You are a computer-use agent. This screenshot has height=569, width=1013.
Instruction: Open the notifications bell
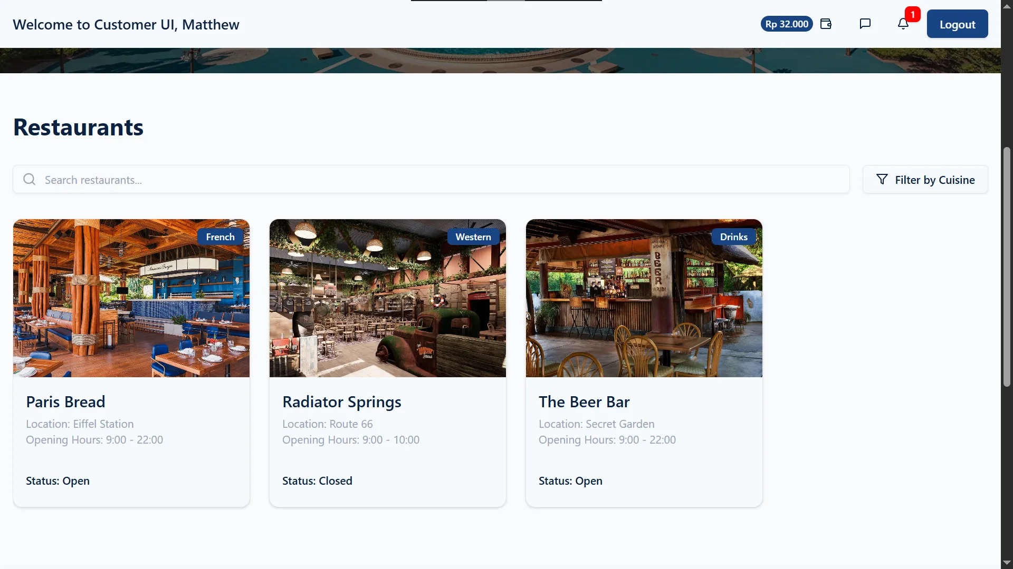click(x=903, y=24)
